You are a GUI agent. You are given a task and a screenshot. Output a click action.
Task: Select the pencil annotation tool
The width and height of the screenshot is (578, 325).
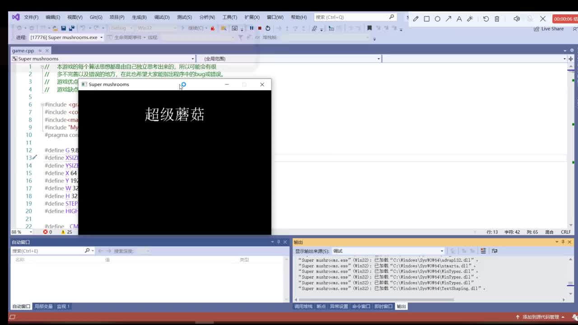click(x=415, y=19)
